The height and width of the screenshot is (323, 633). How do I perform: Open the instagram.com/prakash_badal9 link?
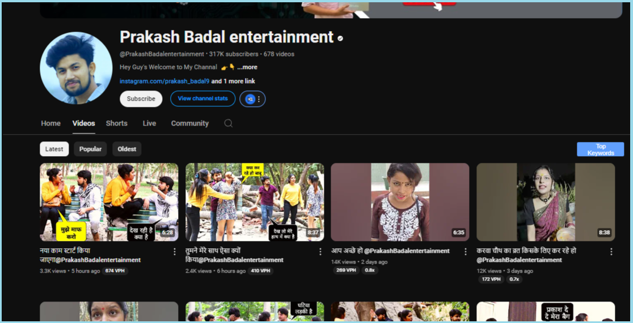[x=164, y=81]
